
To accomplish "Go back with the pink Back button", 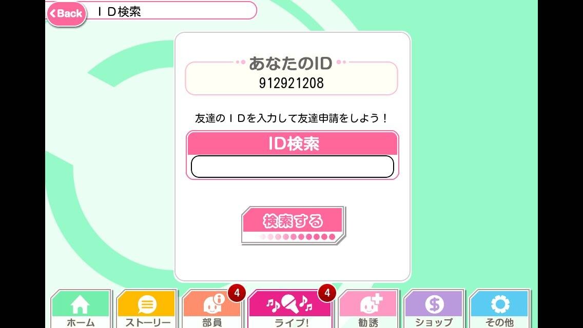I will click(x=67, y=14).
